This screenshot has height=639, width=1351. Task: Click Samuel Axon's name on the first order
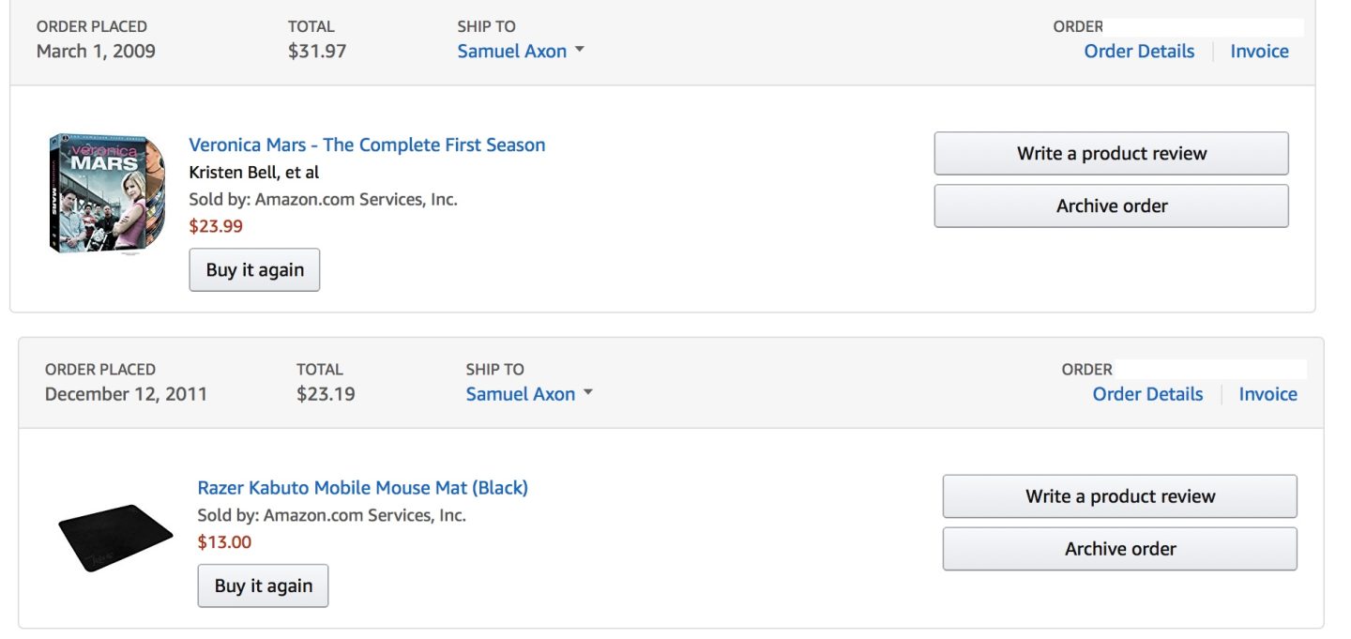[x=512, y=52]
